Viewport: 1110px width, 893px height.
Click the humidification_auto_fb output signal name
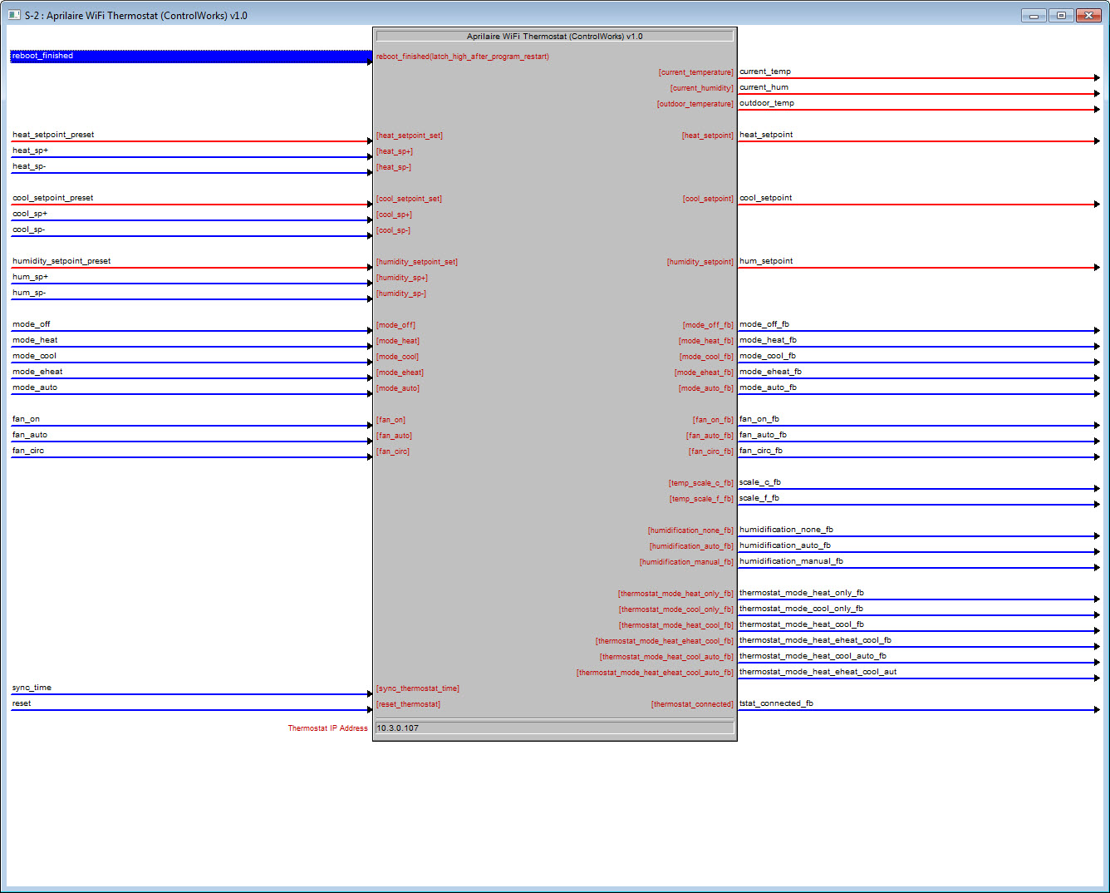point(785,545)
